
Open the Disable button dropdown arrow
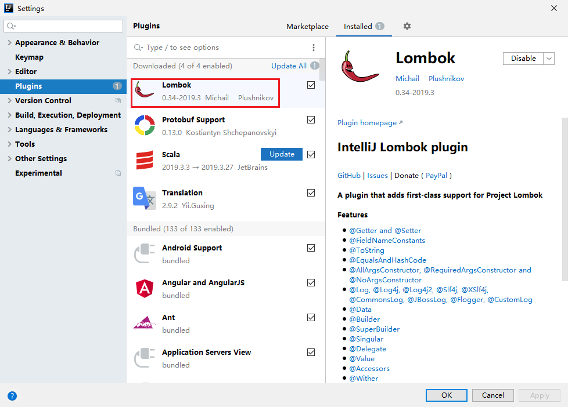[x=549, y=58]
